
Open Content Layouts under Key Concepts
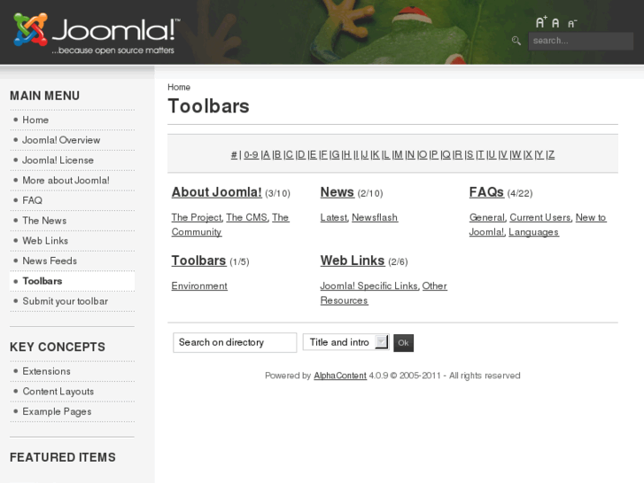58,392
